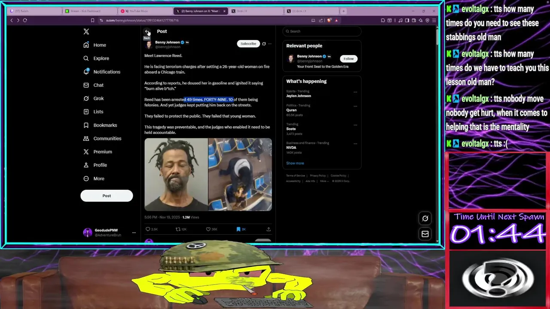Open the Terms of Service link
This screenshot has width=550, height=309.
[x=296, y=176]
